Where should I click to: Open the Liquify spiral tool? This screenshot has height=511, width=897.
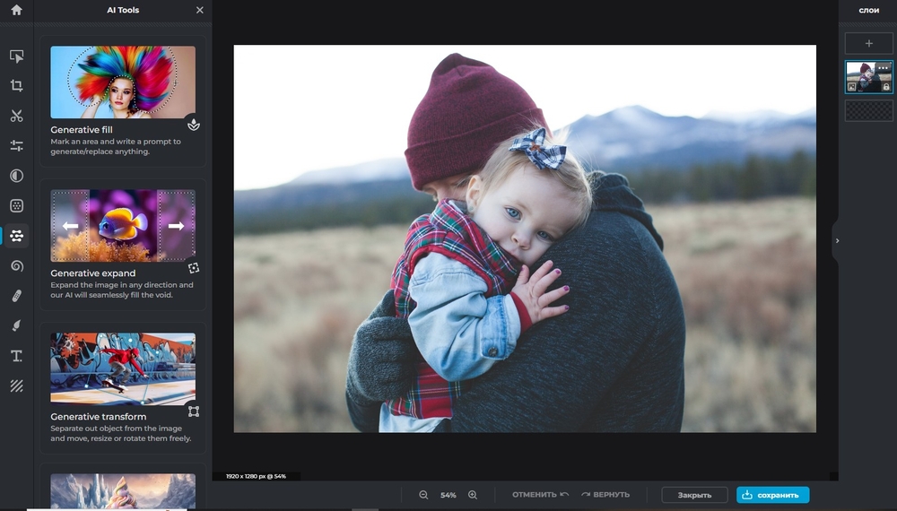16,266
